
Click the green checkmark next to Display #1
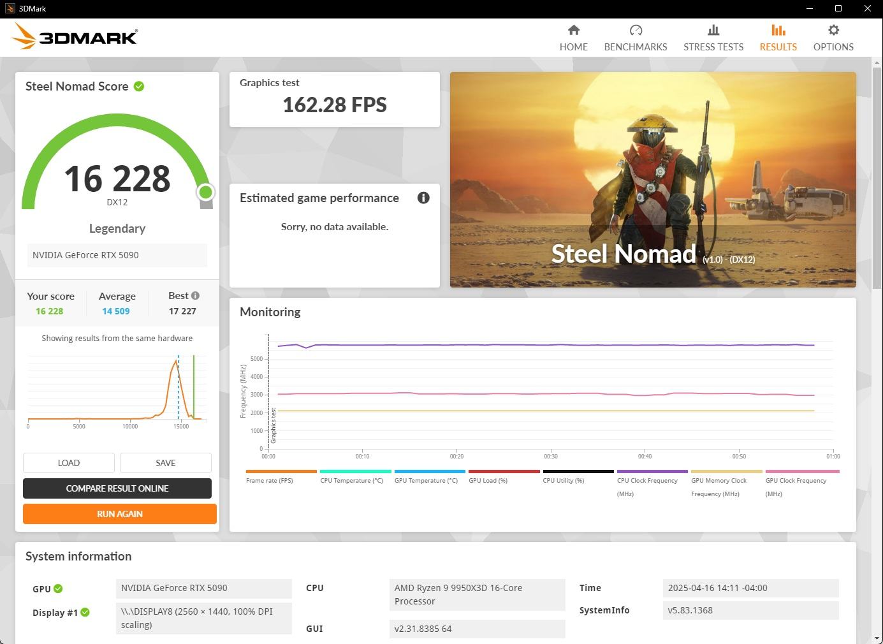pyautogui.click(x=85, y=612)
